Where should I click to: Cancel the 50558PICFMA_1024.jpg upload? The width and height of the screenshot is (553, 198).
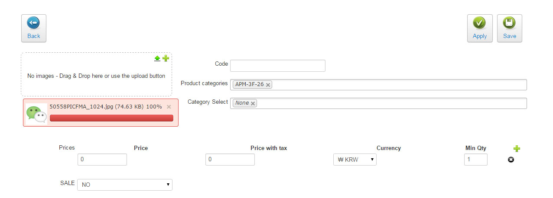pyautogui.click(x=169, y=107)
